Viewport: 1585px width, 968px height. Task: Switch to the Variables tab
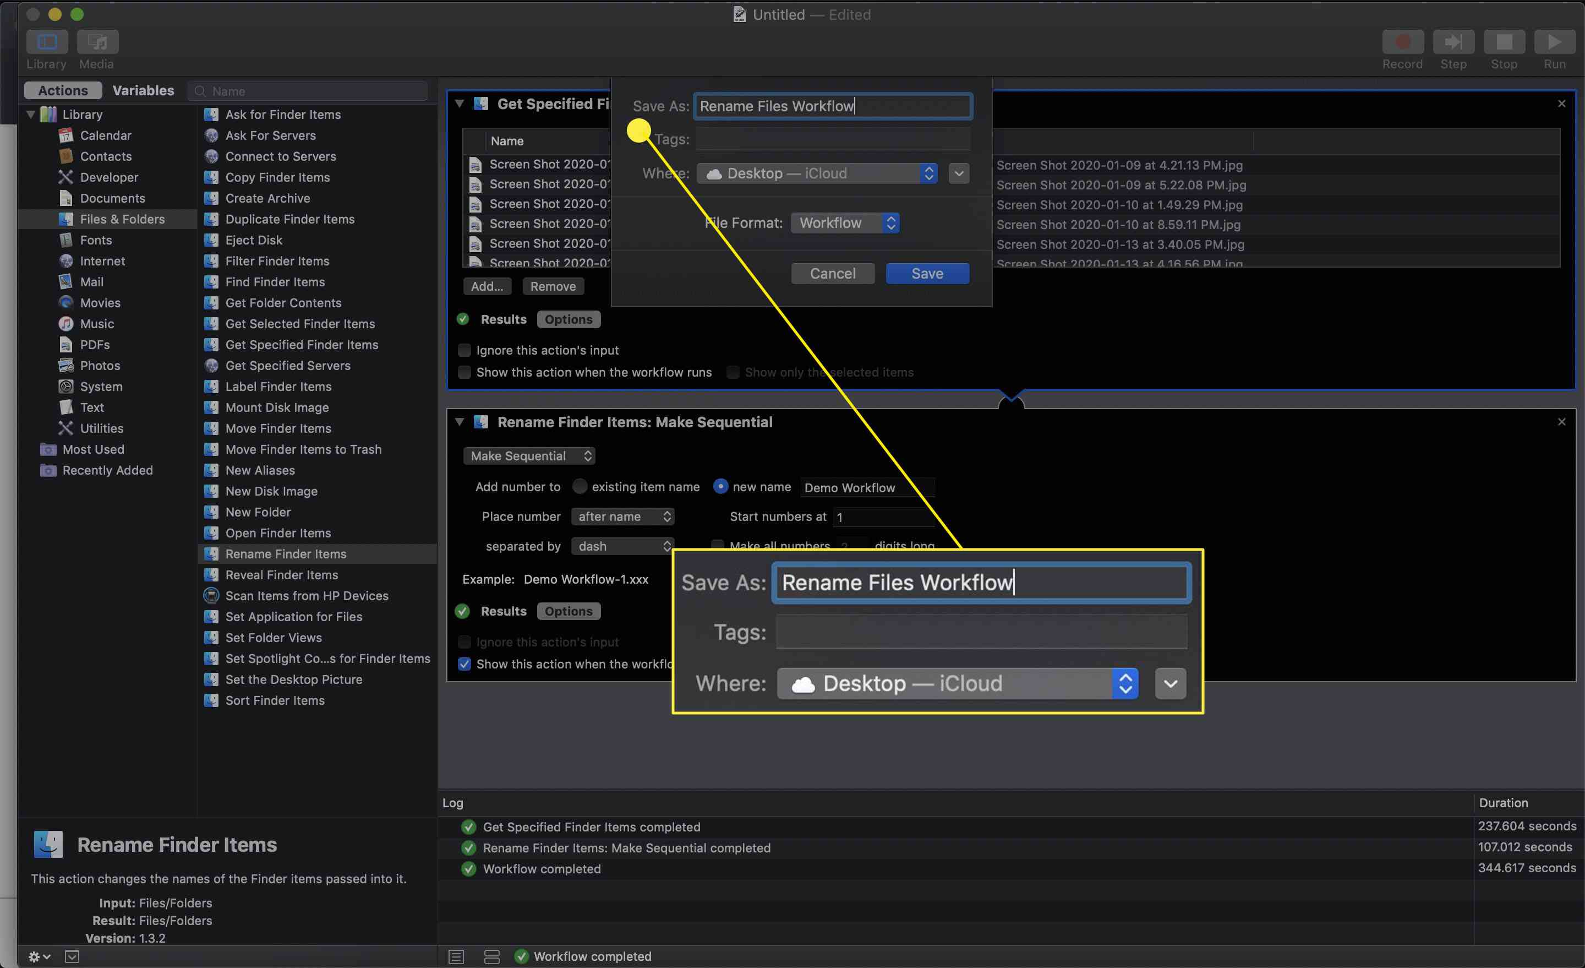[143, 90]
